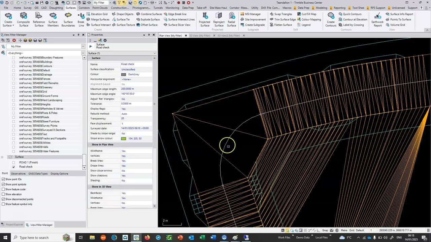Image resolution: width=431 pixels, height=242 pixels.
Task: Collapse the Surface tree node
Action: coord(2,157)
